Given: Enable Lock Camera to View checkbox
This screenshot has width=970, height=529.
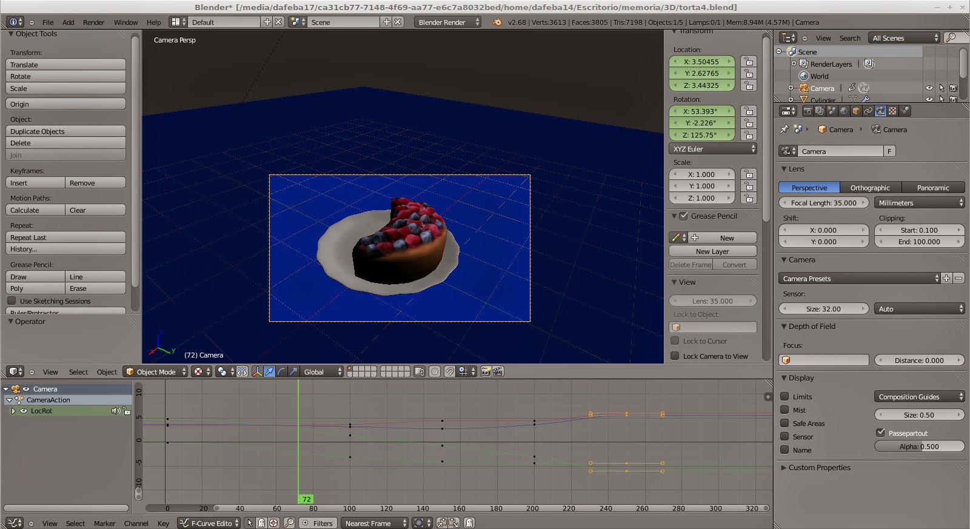Looking at the screenshot, I should [x=675, y=356].
